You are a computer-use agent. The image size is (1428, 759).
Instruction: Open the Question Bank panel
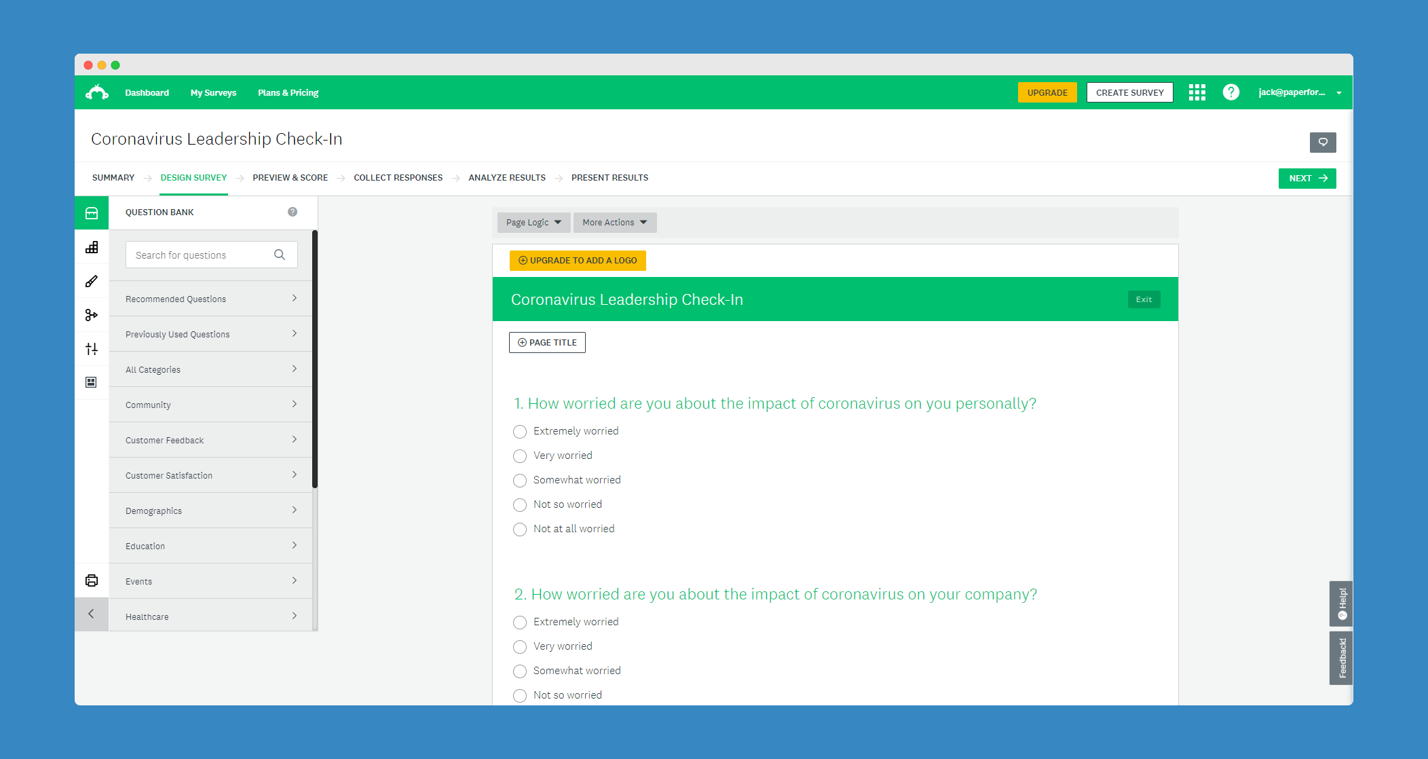point(92,212)
